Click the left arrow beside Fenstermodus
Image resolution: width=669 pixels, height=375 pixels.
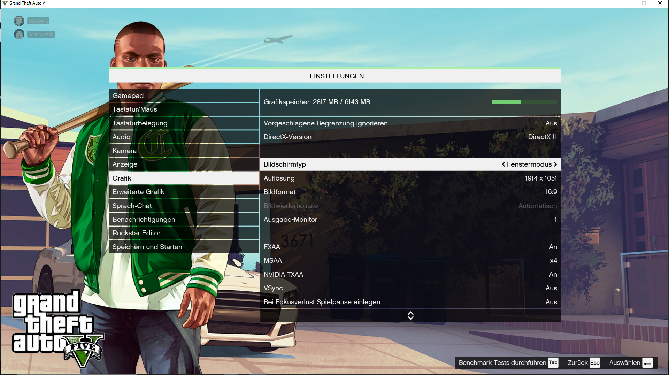pyautogui.click(x=503, y=164)
